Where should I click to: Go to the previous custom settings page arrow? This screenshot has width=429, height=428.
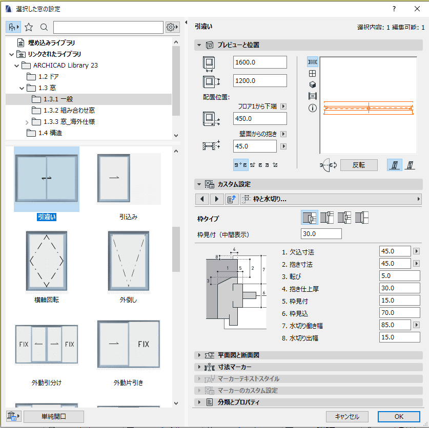point(202,199)
